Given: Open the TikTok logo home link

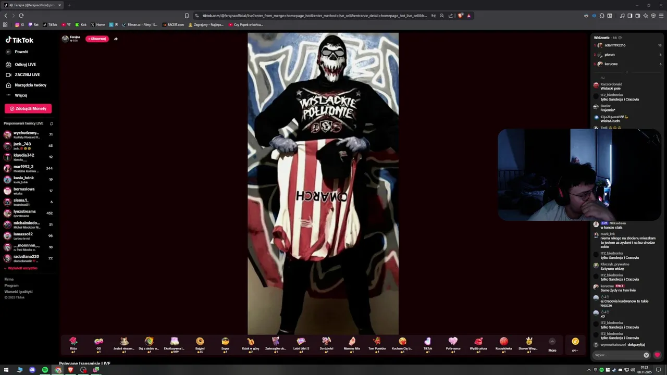Looking at the screenshot, I should [19, 40].
